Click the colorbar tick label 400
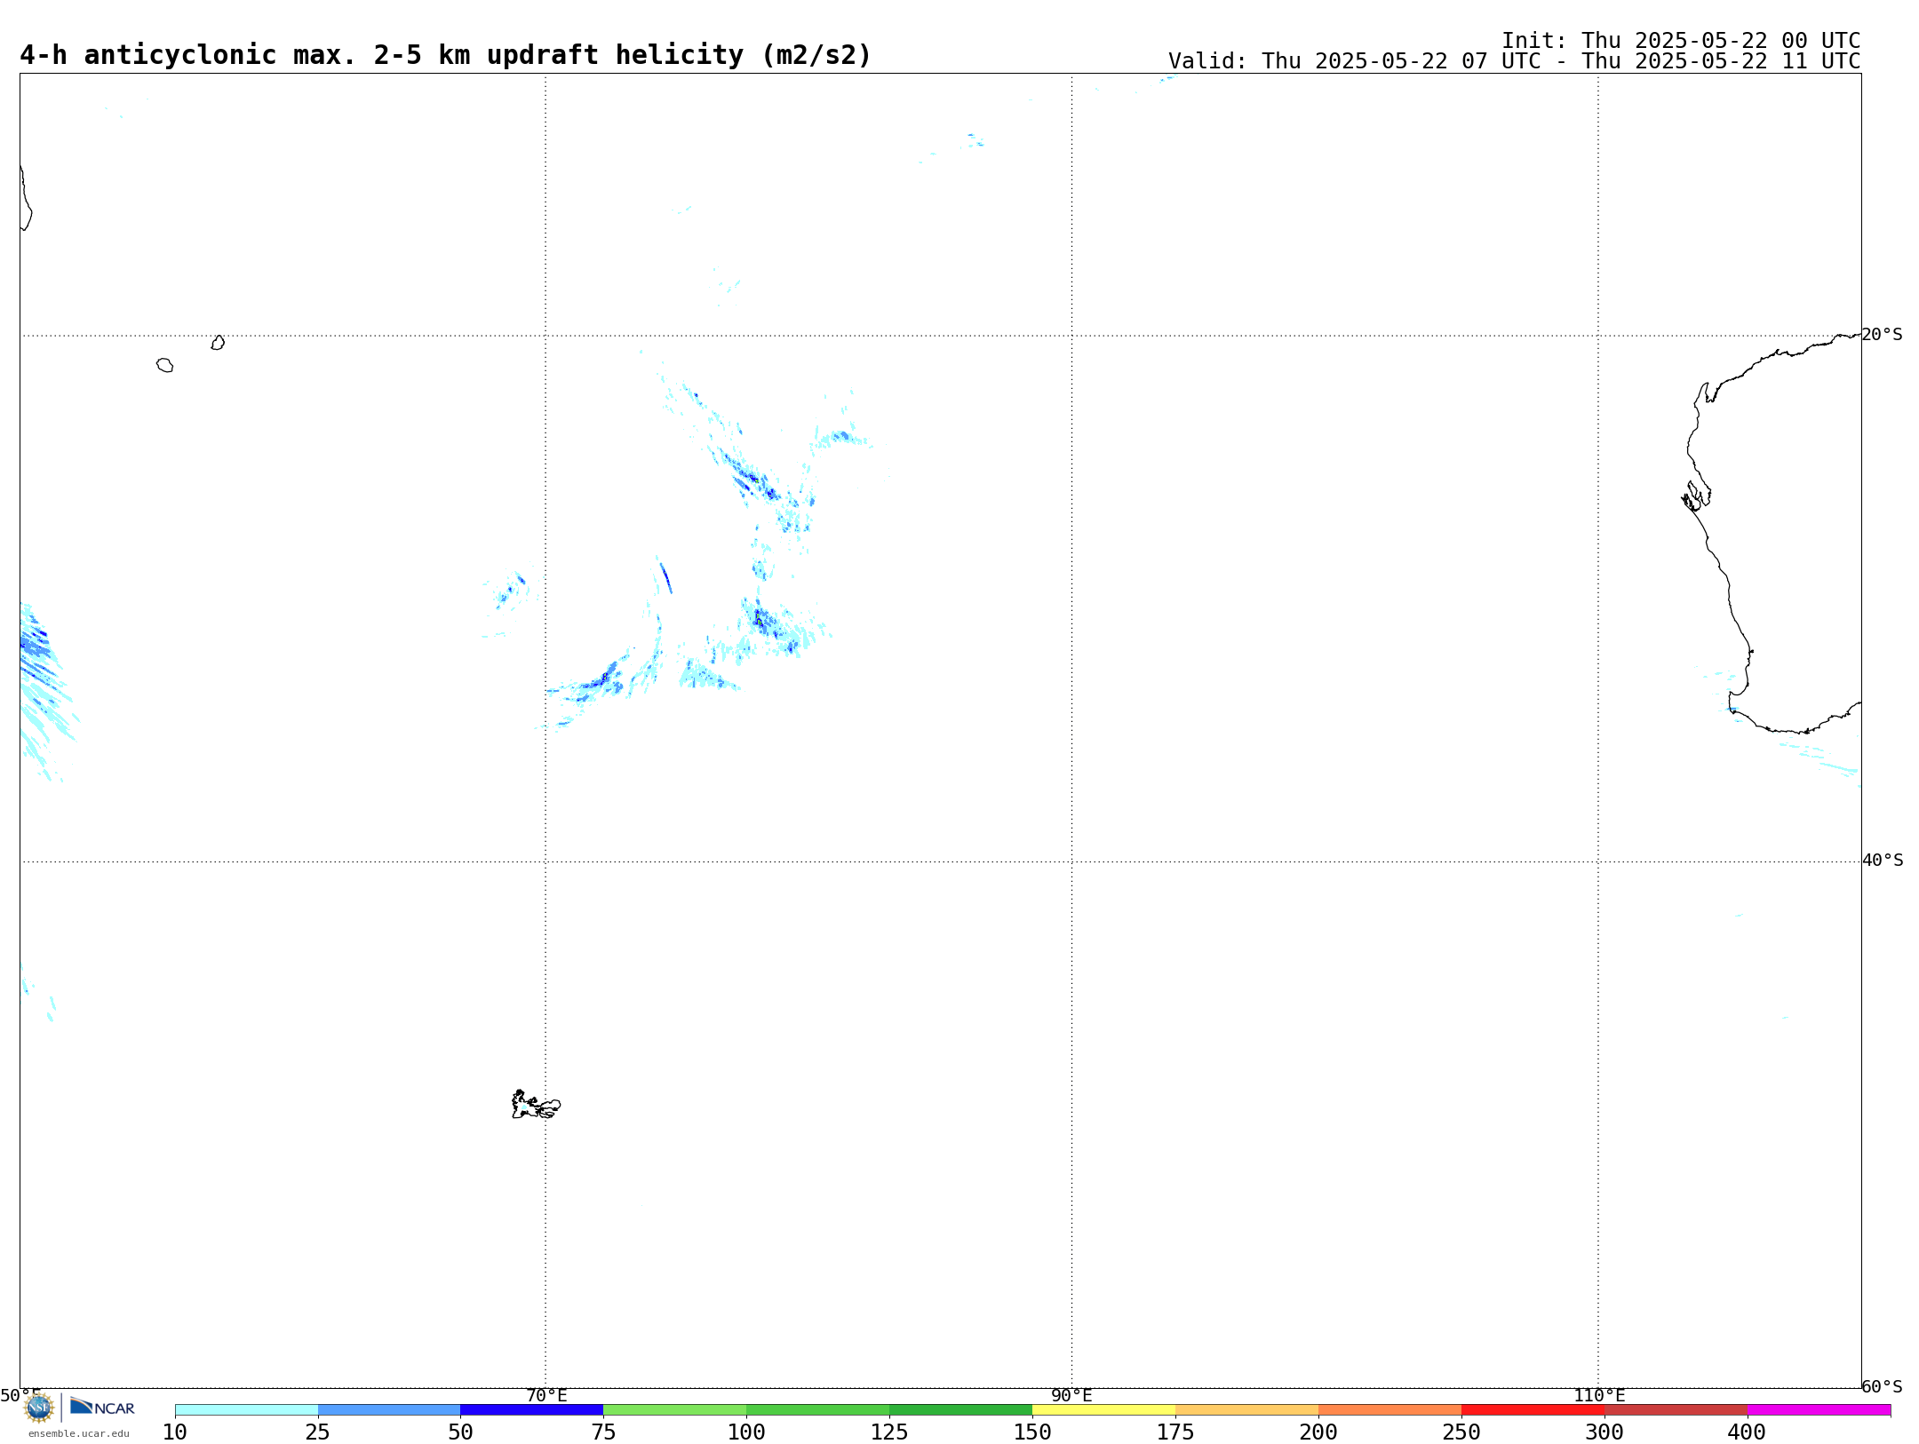This screenshot has height=1444, width=1919. (x=1747, y=1432)
